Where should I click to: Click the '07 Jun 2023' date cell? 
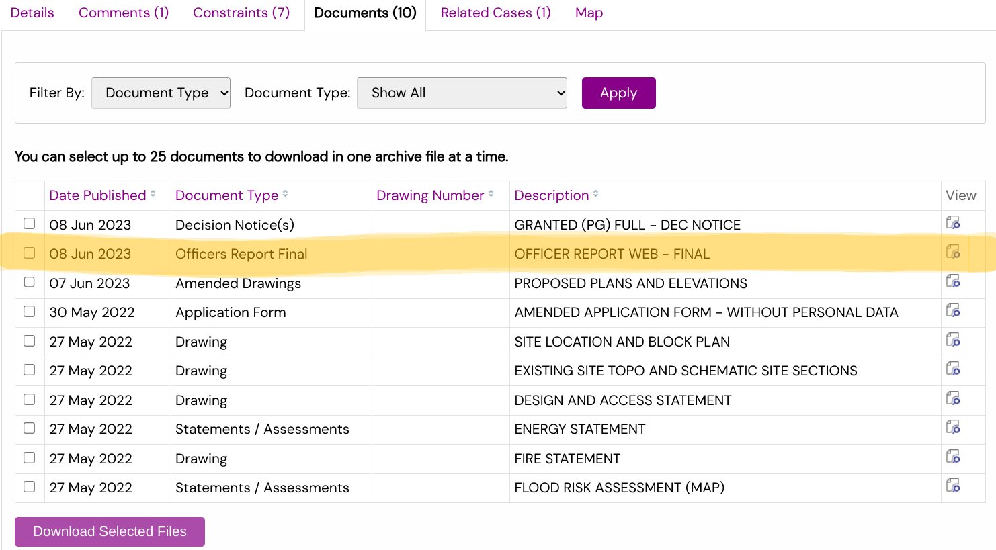89,283
